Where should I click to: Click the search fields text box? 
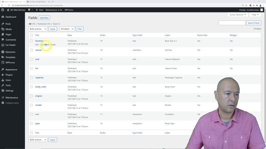[x=232, y=23]
